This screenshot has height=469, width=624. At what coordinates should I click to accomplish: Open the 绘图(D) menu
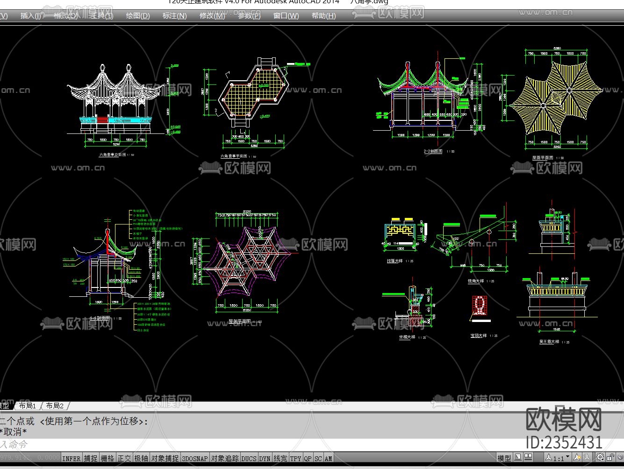(x=138, y=15)
